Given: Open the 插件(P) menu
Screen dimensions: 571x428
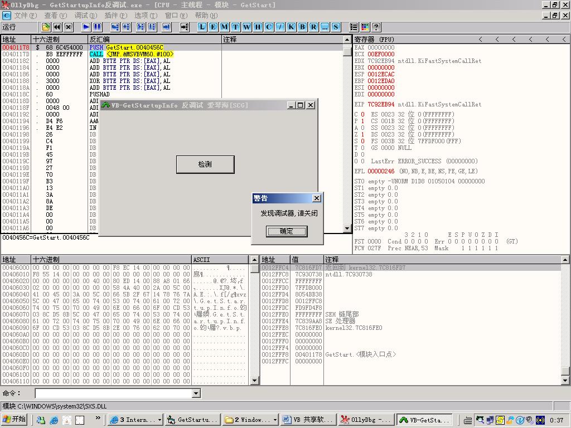Looking at the screenshot, I should 116,15.
